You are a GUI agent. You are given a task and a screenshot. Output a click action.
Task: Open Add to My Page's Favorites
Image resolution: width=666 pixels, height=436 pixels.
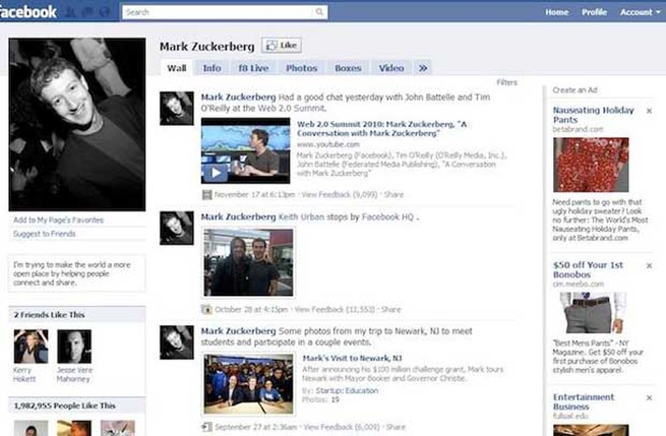point(58,219)
